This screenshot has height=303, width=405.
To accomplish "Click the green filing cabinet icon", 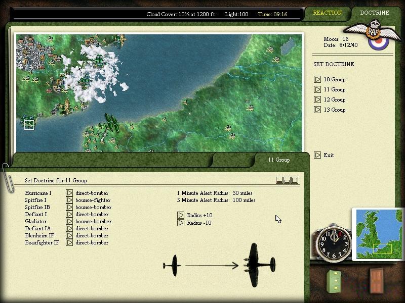I will coord(334,281).
